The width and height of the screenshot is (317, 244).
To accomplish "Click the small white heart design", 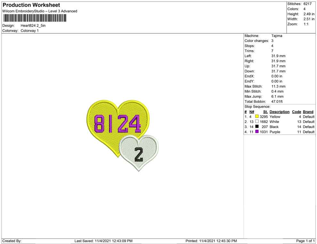I will (139, 153).
